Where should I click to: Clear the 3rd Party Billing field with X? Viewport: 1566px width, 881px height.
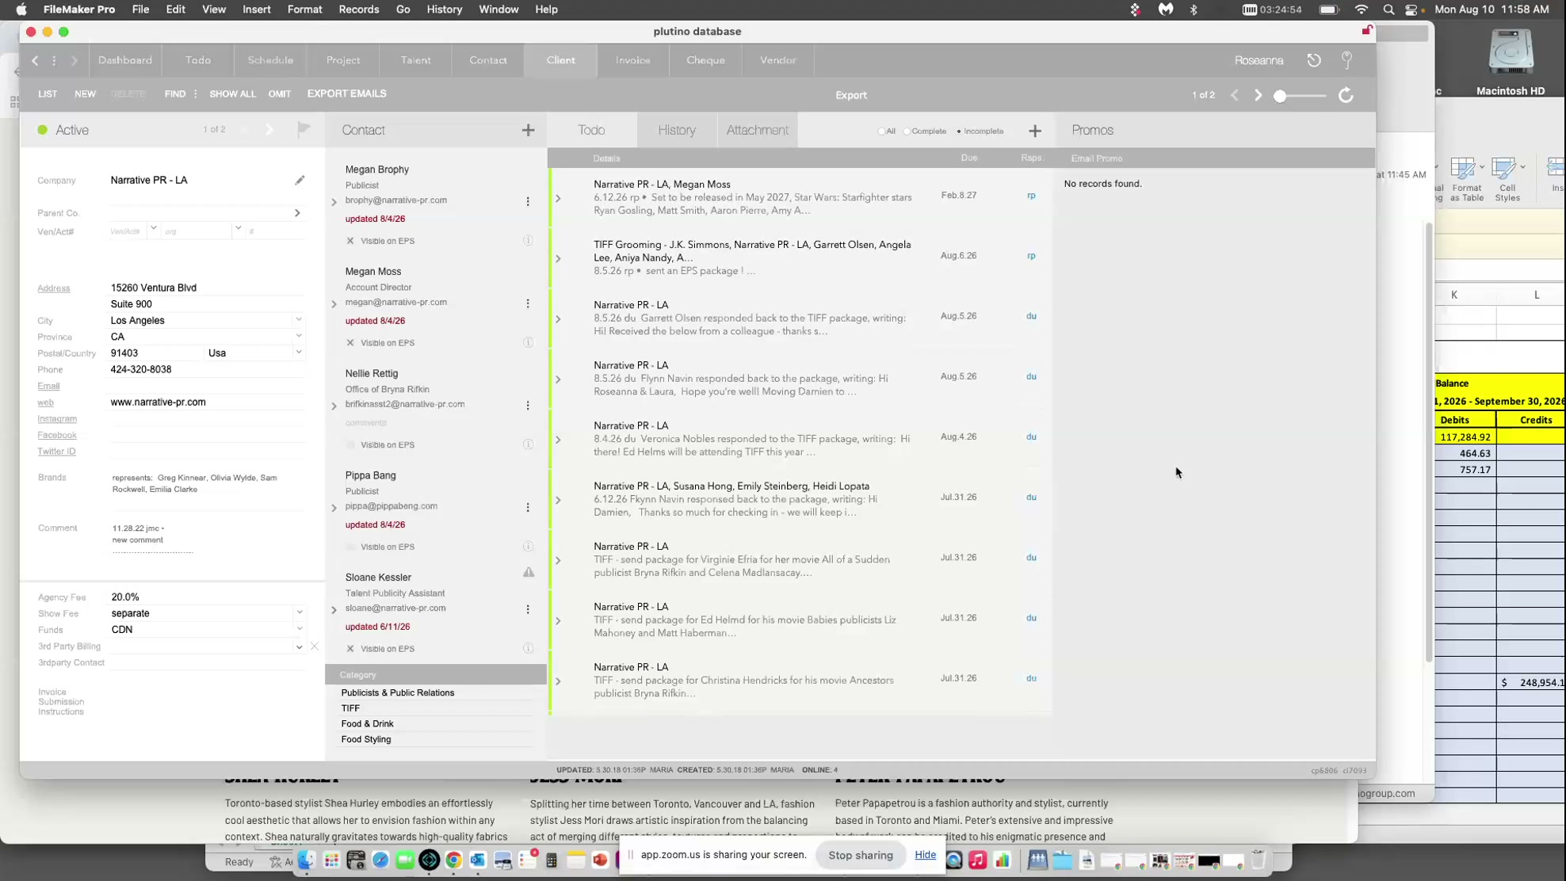point(315,646)
